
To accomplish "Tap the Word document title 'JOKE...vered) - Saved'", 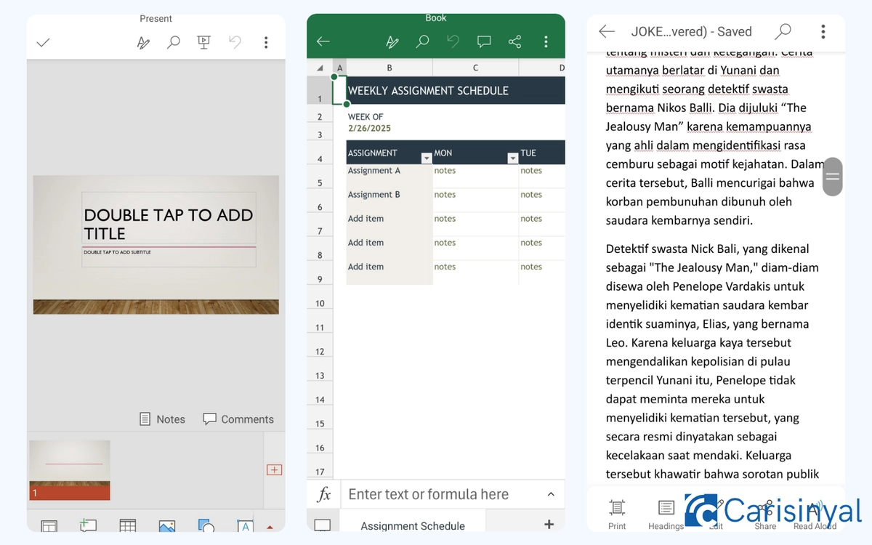I will (x=691, y=31).
